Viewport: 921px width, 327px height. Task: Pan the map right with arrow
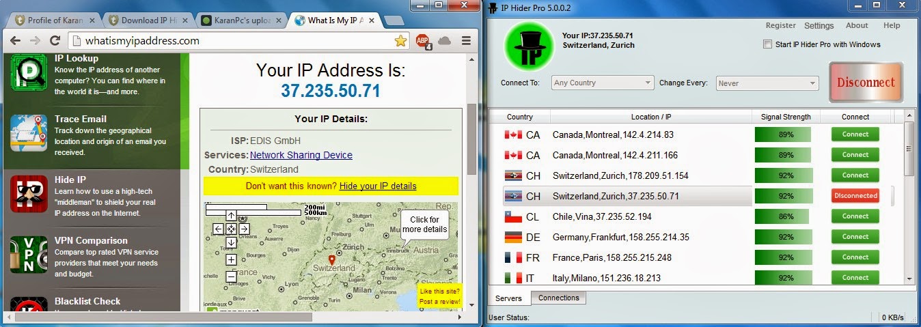(244, 229)
